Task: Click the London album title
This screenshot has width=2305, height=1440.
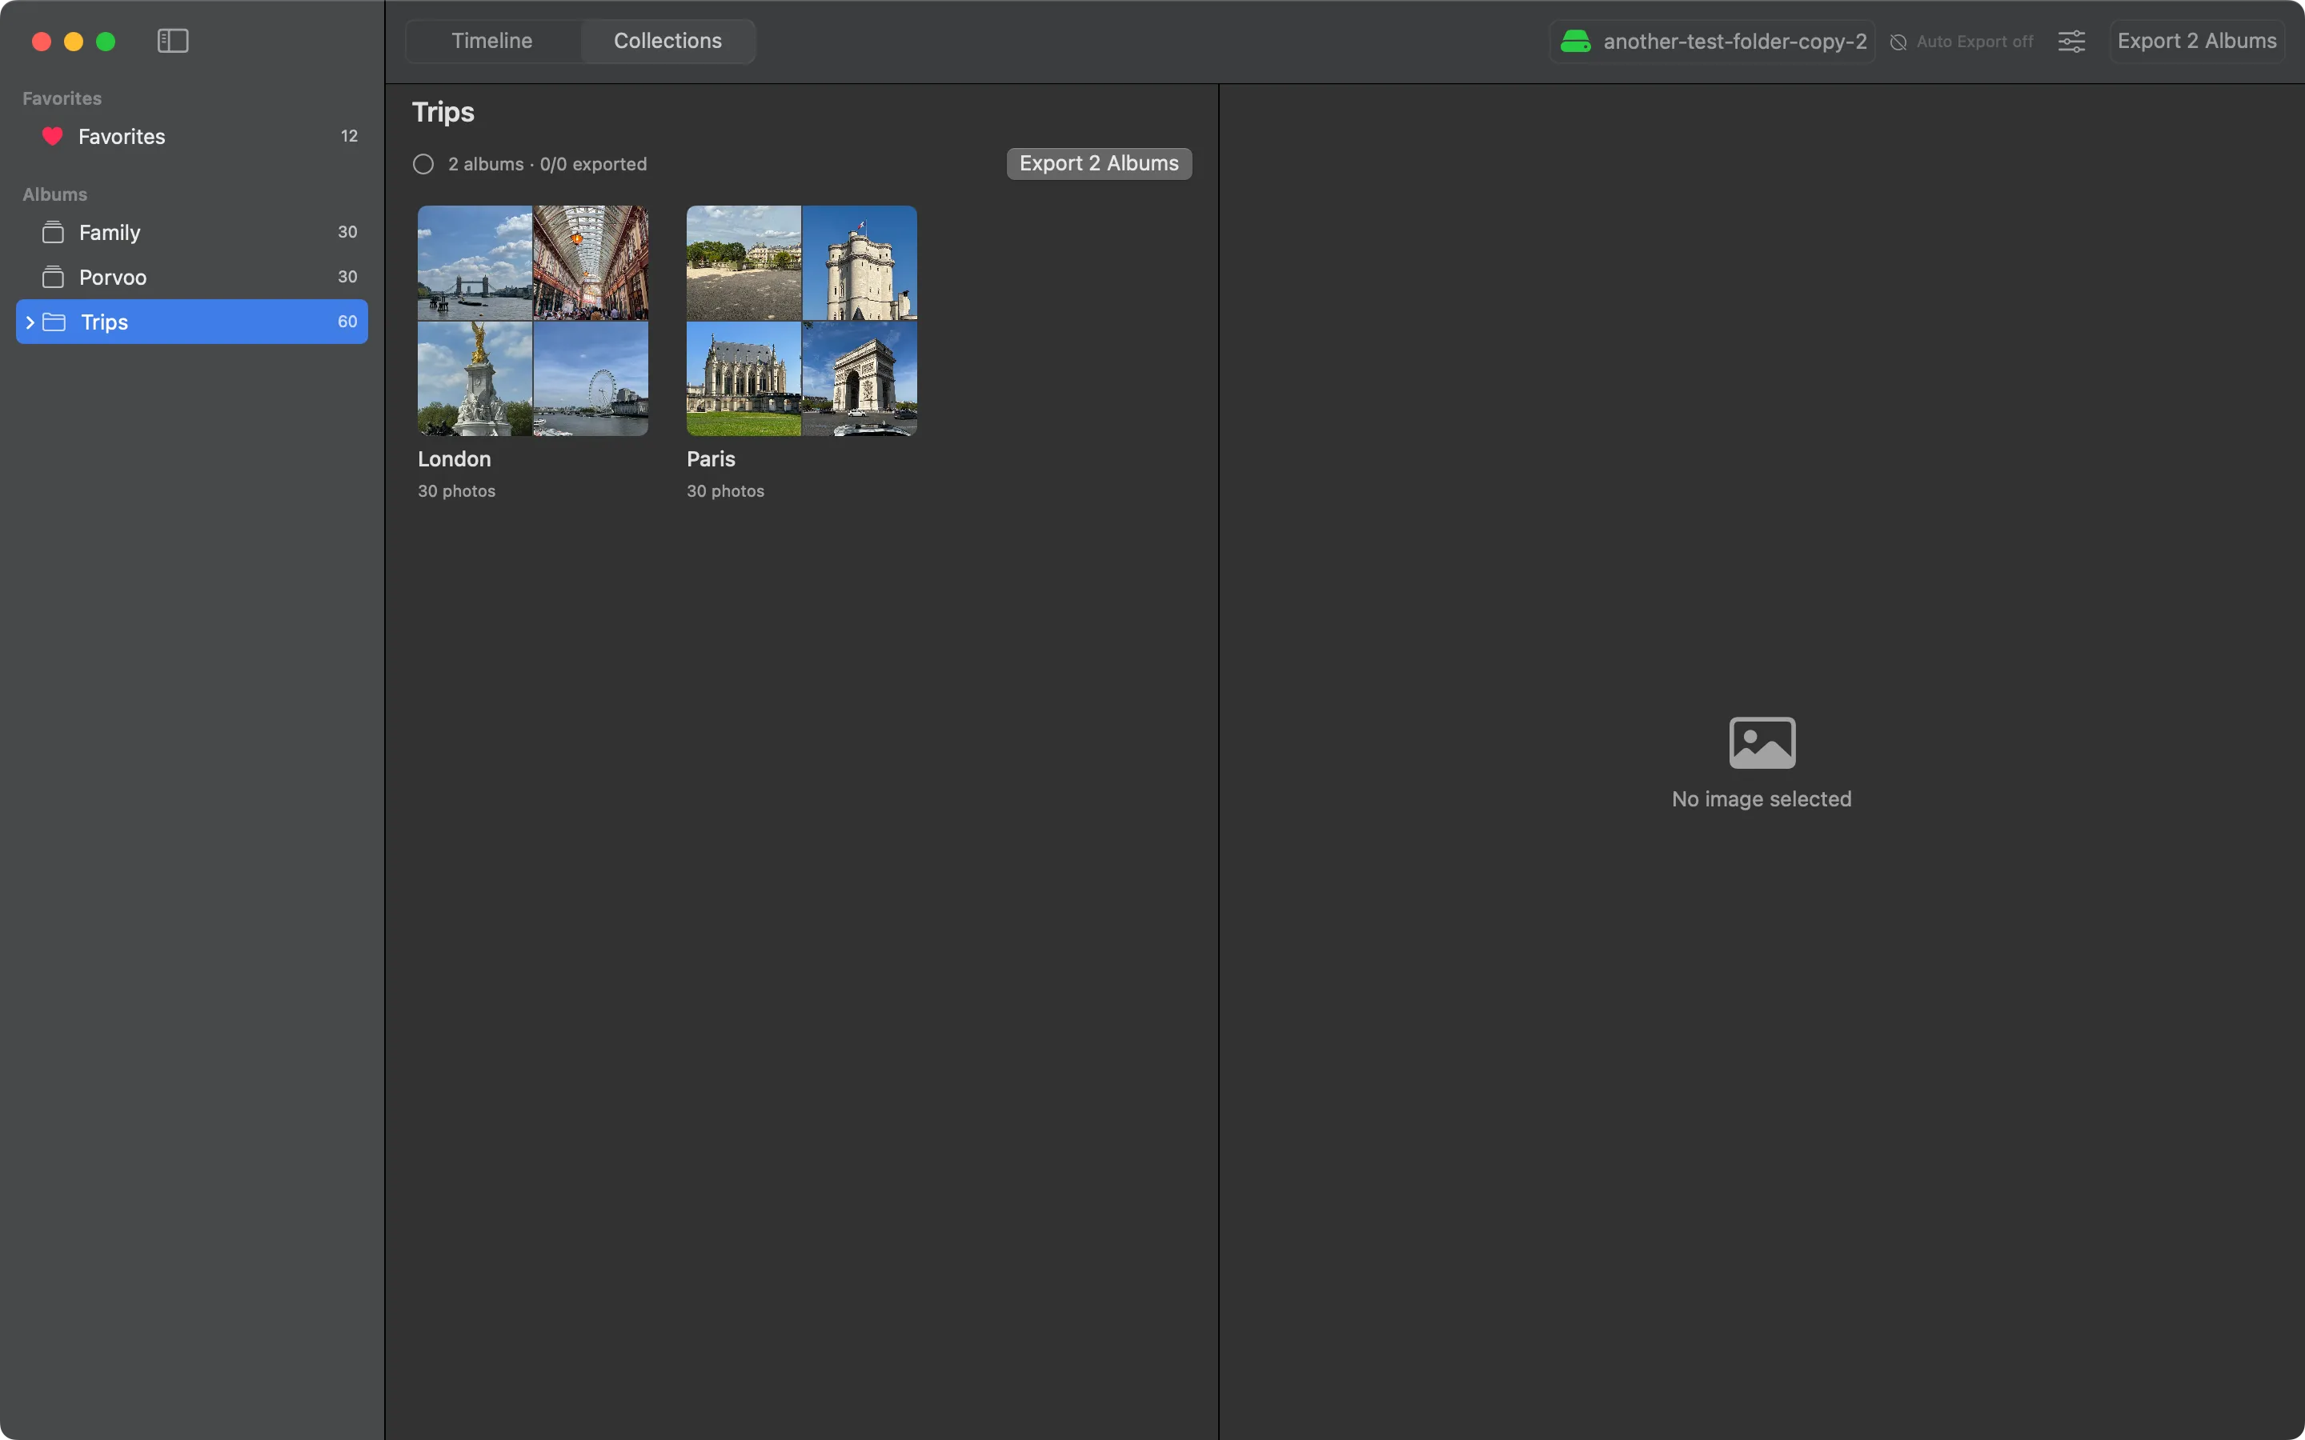Action: point(455,459)
